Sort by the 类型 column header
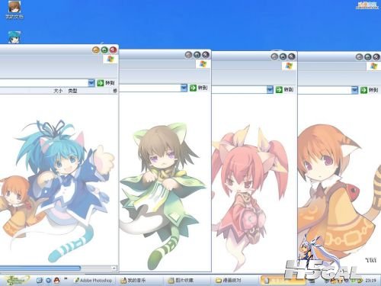The image size is (381, 286). tap(72, 91)
